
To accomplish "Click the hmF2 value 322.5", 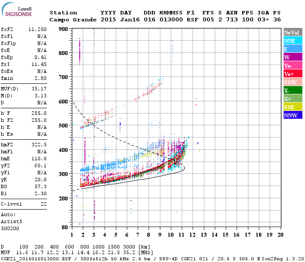I will [39, 145].
